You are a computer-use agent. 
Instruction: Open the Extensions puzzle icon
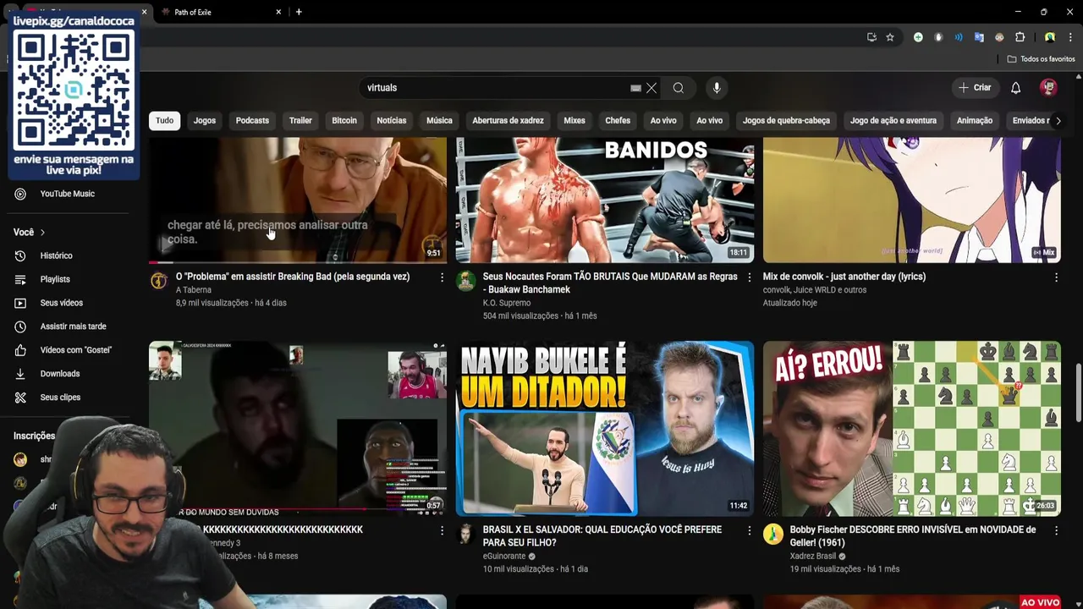pyautogui.click(x=1020, y=37)
